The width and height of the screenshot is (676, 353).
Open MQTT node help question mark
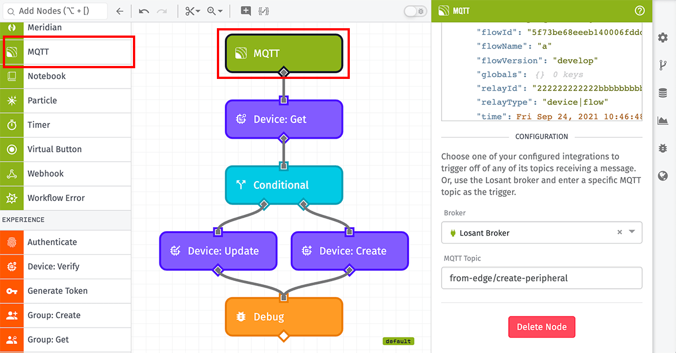(x=639, y=11)
